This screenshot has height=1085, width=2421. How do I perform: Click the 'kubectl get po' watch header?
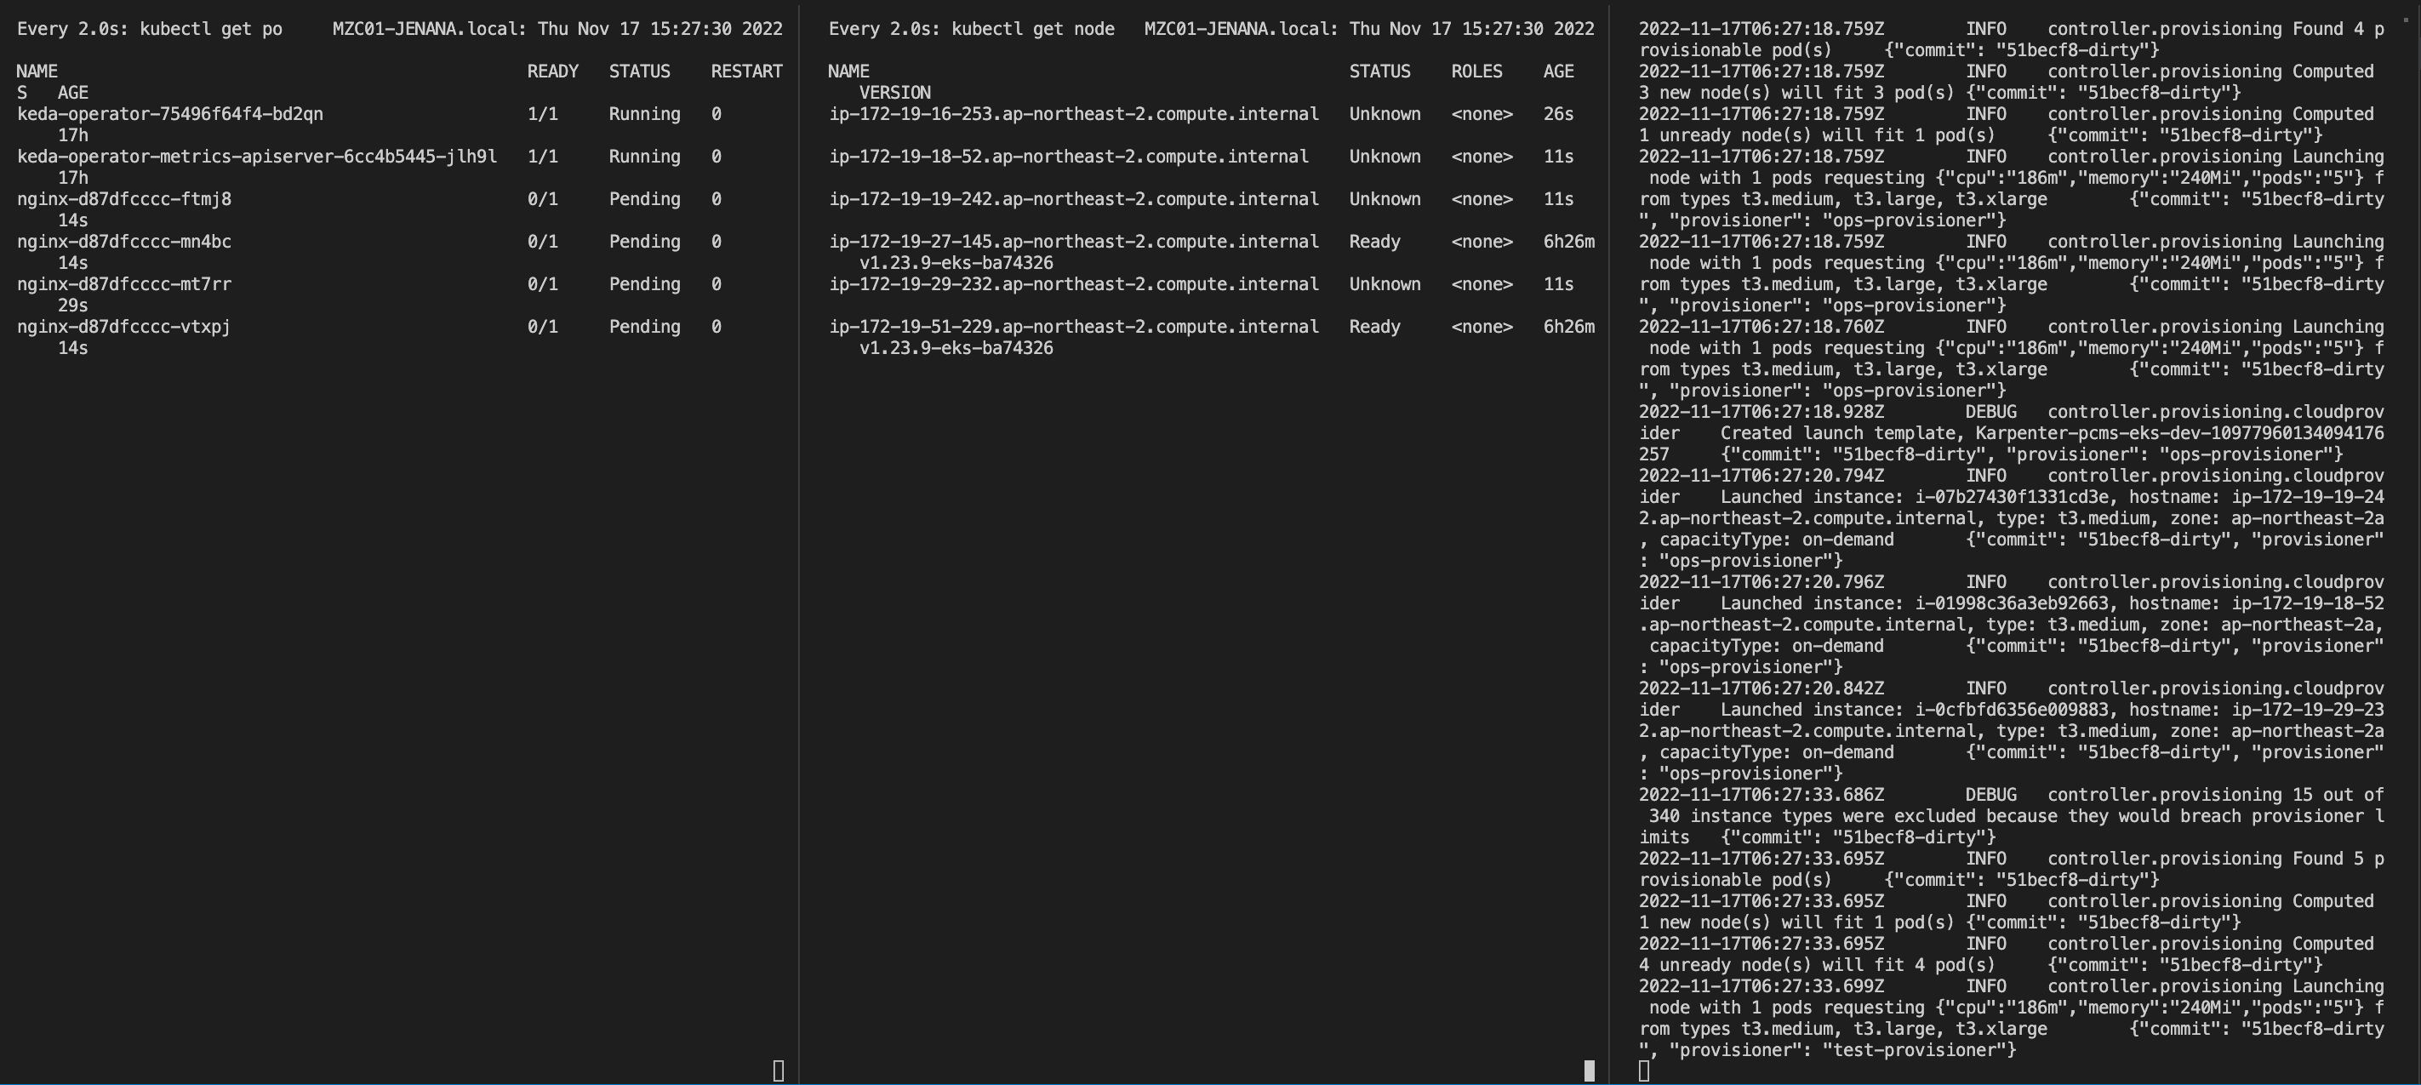(x=209, y=29)
